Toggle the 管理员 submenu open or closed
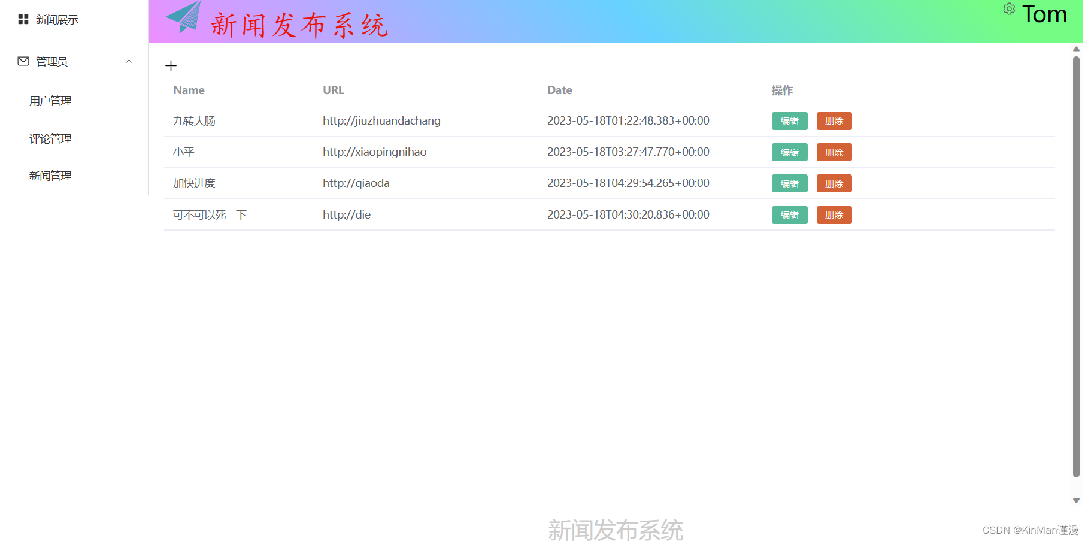 pos(51,61)
